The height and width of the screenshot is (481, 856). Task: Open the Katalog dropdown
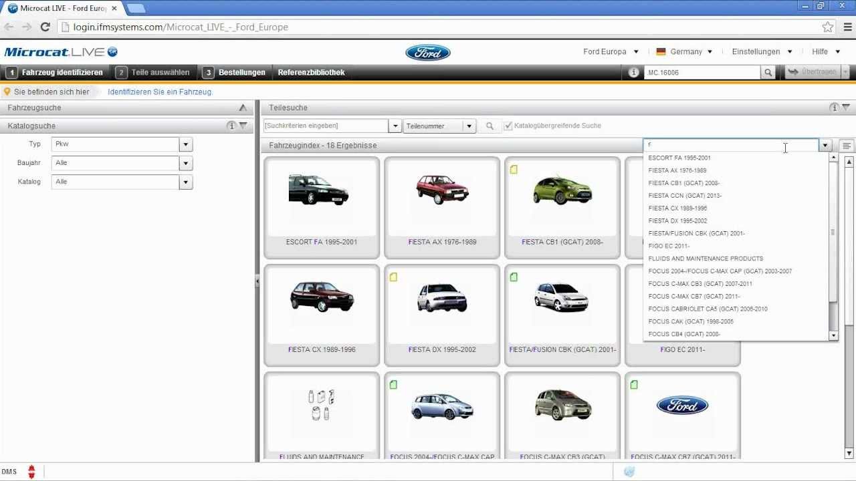186,182
